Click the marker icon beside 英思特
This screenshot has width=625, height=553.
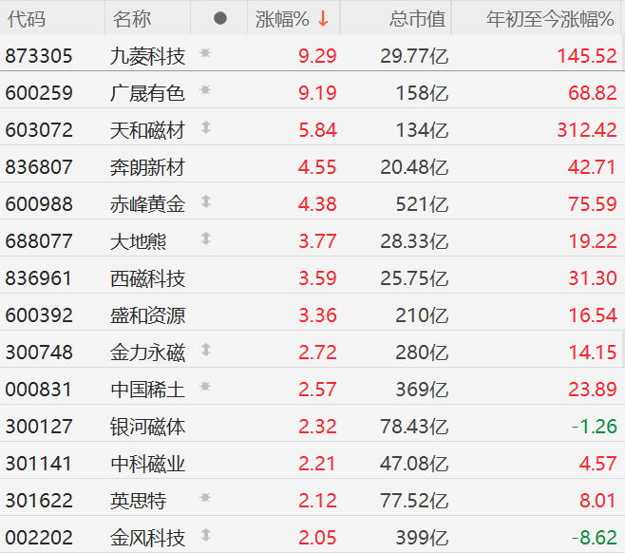click(205, 498)
